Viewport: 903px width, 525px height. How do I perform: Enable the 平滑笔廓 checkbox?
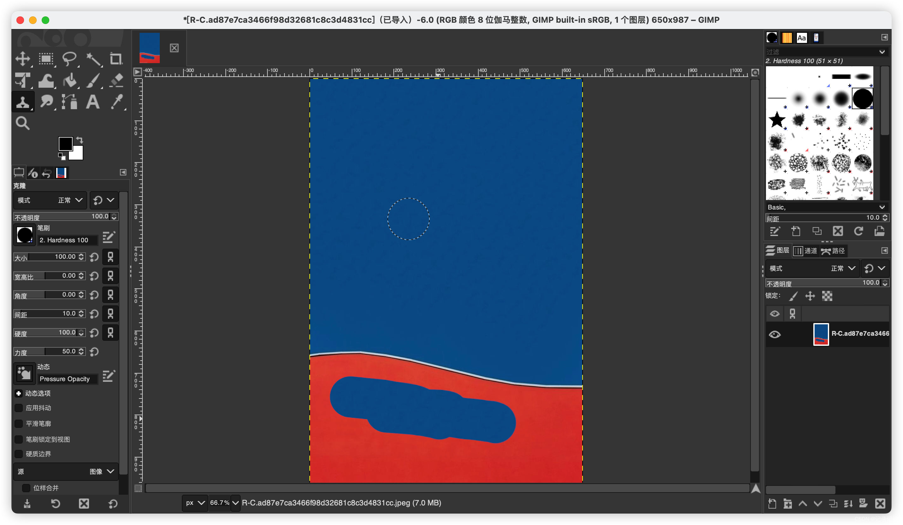[19, 424]
